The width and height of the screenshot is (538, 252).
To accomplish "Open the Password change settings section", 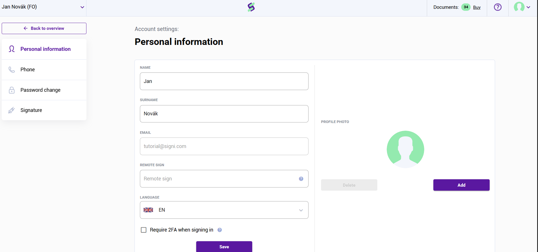I will pos(44,90).
